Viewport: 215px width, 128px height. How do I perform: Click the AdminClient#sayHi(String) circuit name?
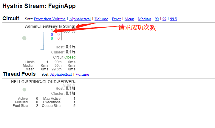tap(50, 26)
